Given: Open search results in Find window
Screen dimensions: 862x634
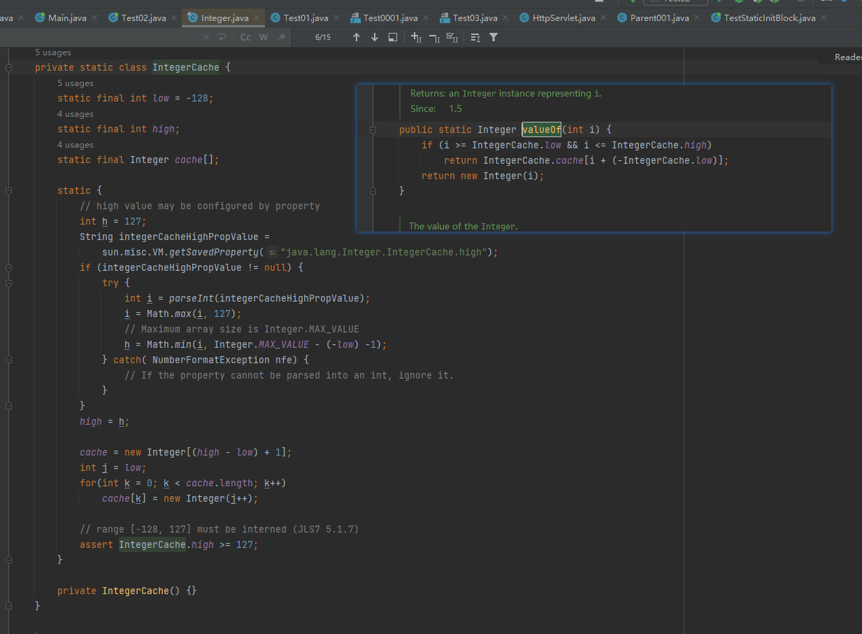Looking at the screenshot, I should pyautogui.click(x=393, y=37).
